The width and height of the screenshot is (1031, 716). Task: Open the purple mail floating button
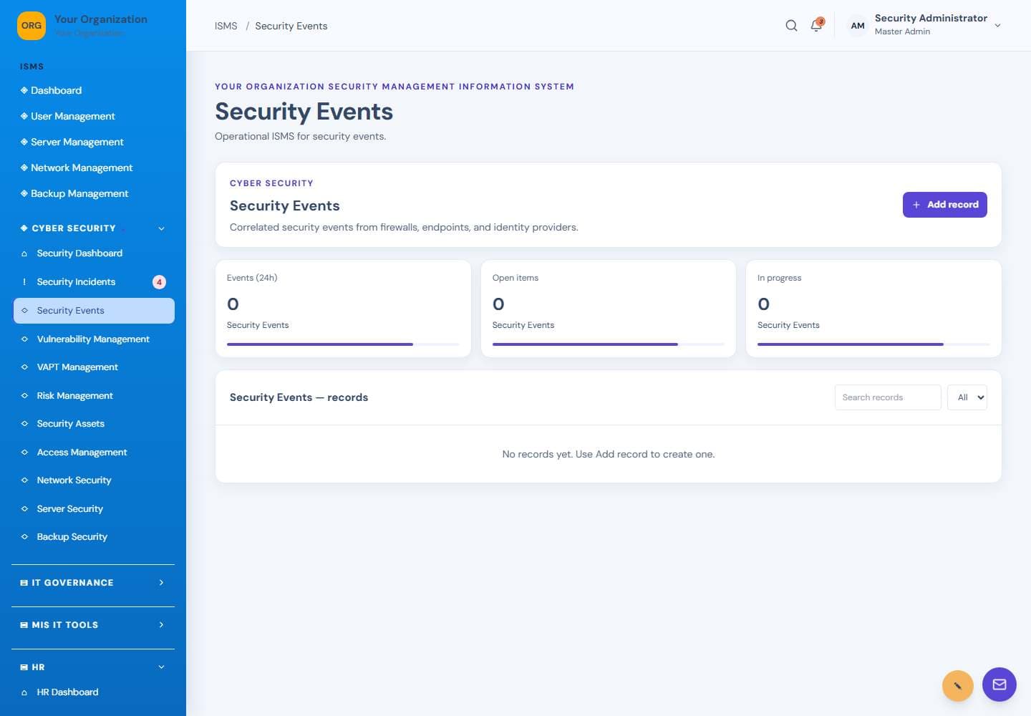[x=999, y=684]
